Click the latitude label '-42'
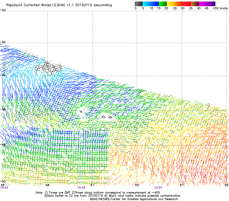 click(x=3, y=42)
